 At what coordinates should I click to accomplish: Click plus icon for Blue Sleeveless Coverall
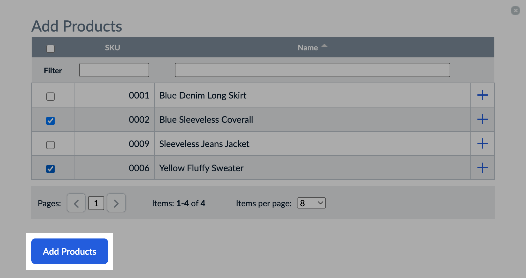(482, 119)
